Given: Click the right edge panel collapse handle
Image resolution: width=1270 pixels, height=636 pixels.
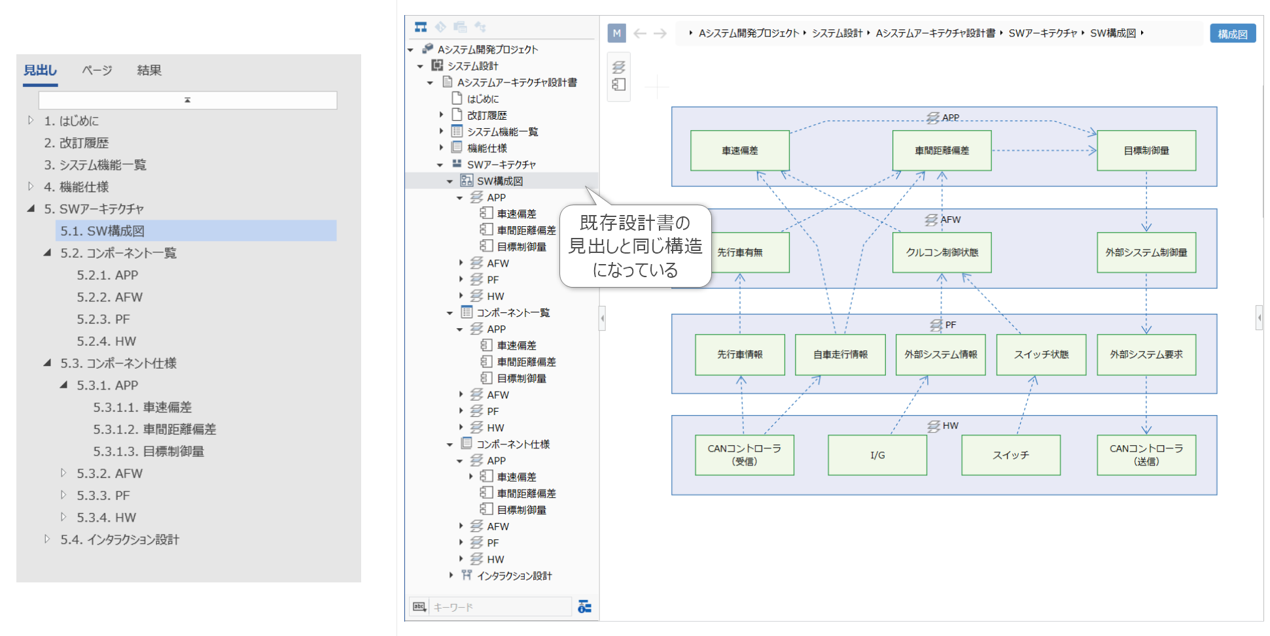Looking at the screenshot, I should (1260, 318).
